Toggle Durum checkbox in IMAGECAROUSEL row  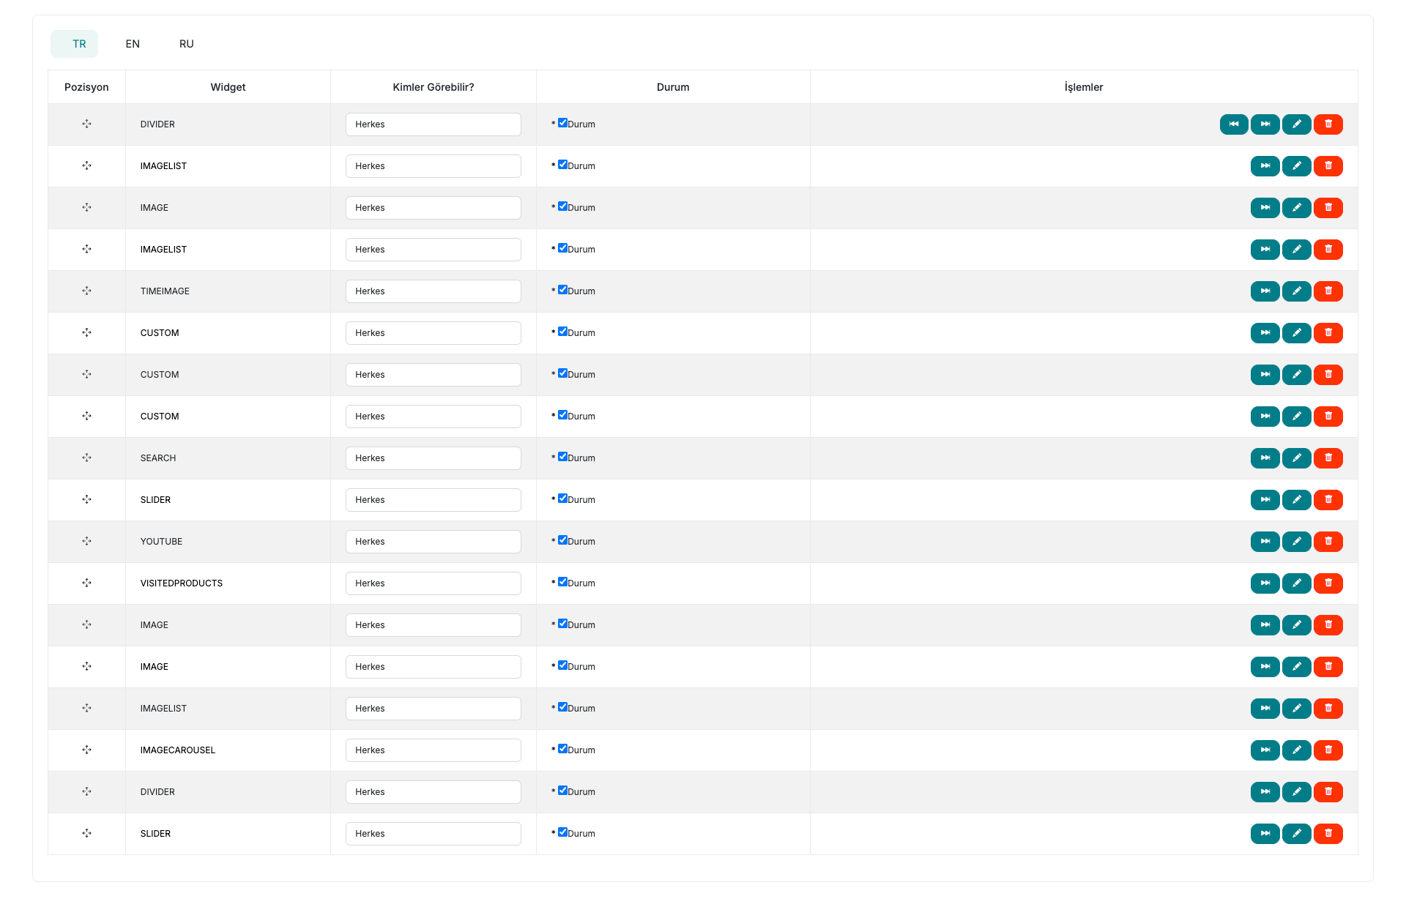tap(562, 749)
